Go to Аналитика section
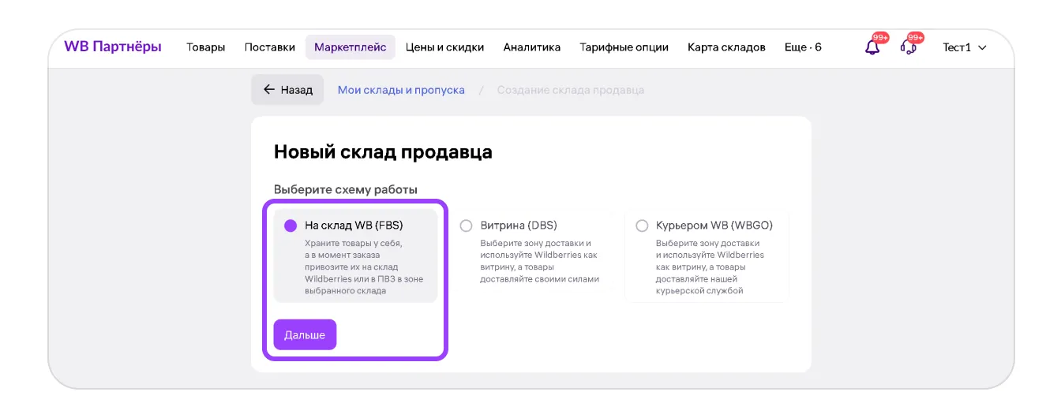The height and width of the screenshot is (418, 1061). pyautogui.click(x=531, y=47)
